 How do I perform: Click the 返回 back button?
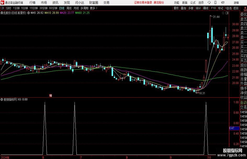click(236, 8)
